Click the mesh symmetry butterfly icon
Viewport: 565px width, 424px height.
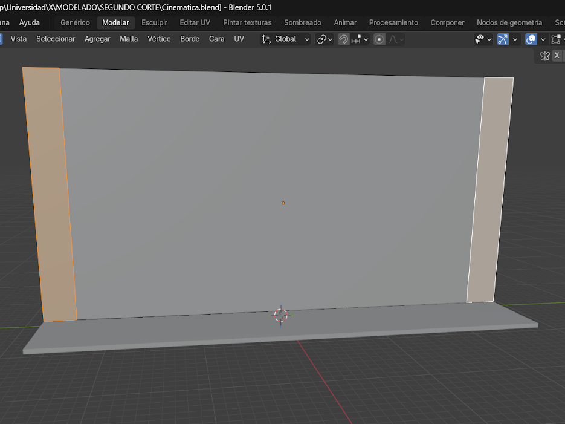[544, 56]
